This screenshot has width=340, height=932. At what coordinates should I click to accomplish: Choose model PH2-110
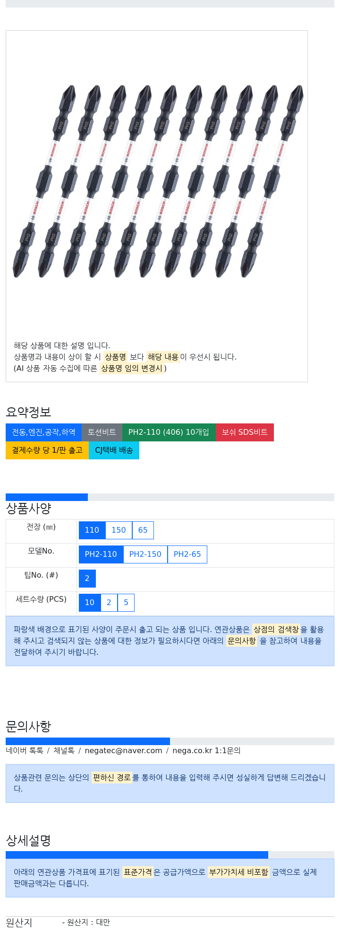pos(101,554)
